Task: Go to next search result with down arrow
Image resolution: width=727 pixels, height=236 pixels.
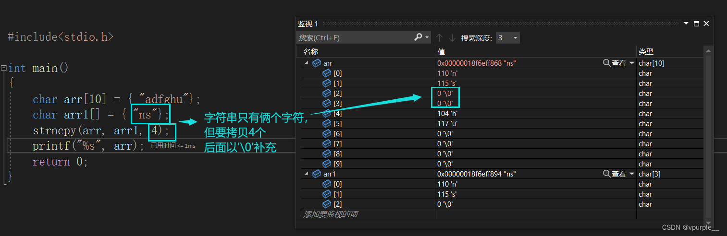Action: pos(452,37)
